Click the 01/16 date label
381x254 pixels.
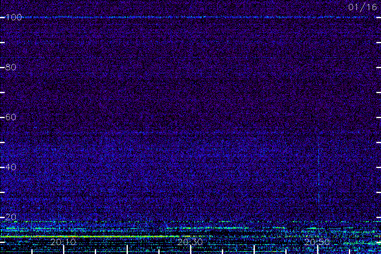(x=362, y=7)
